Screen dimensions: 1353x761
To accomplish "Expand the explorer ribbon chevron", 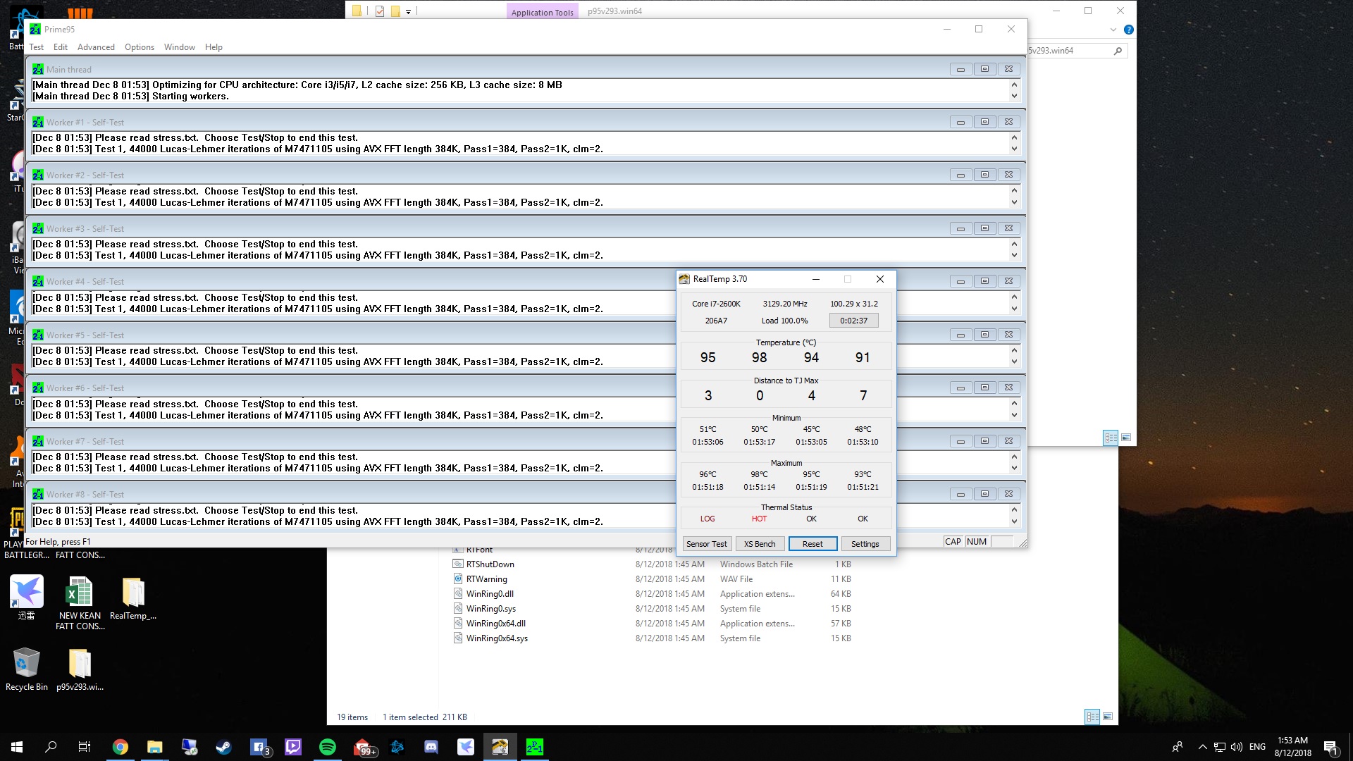I will 1113,30.
